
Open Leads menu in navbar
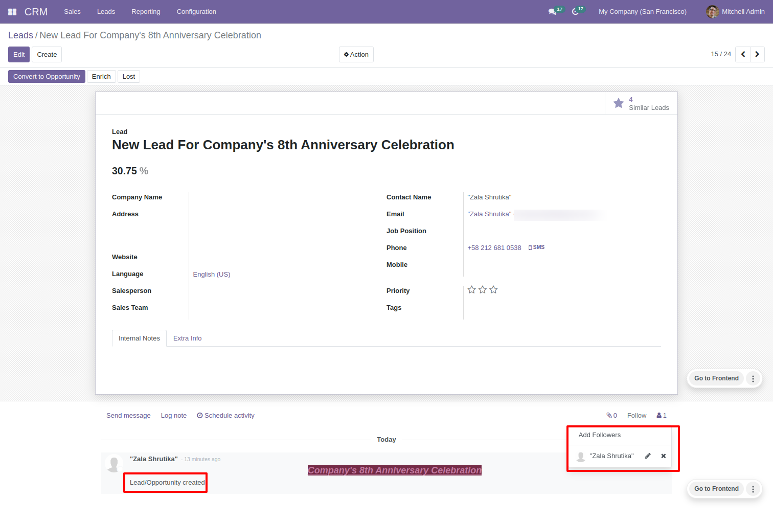point(106,12)
